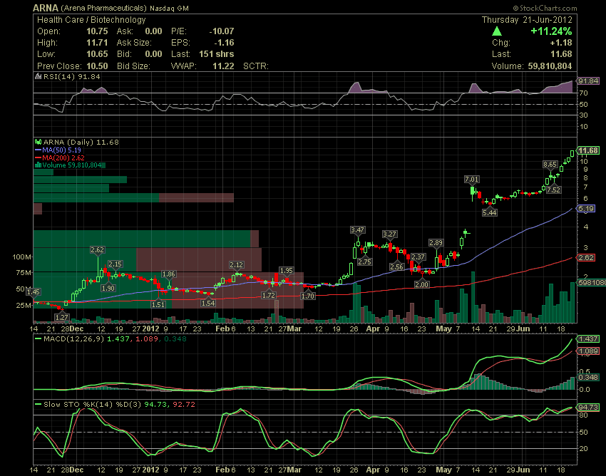Click the 11.68 price tag on right axis
This screenshot has height=476, width=606.
pos(588,150)
